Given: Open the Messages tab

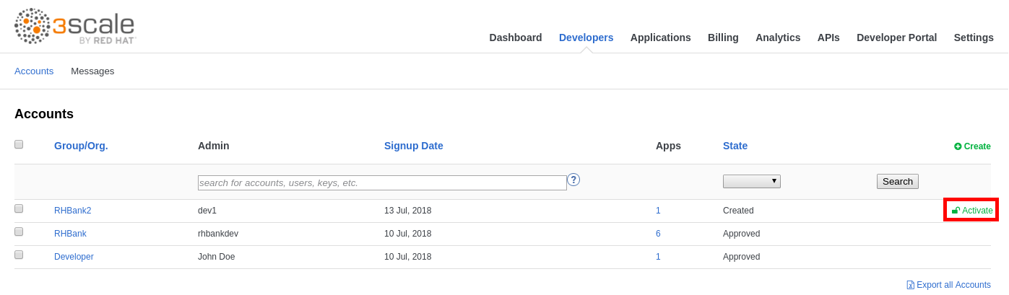Looking at the screenshot, I should coord(92,71).
